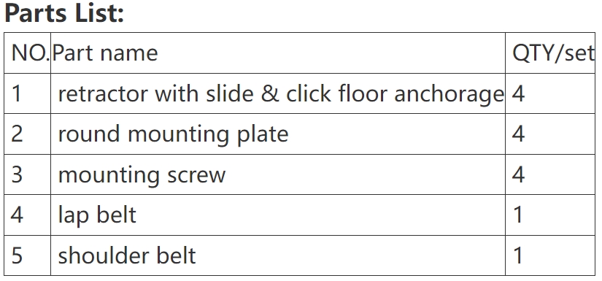602x281 pixels.
Task: Select row number 1 cell
Action: [27, 93]
